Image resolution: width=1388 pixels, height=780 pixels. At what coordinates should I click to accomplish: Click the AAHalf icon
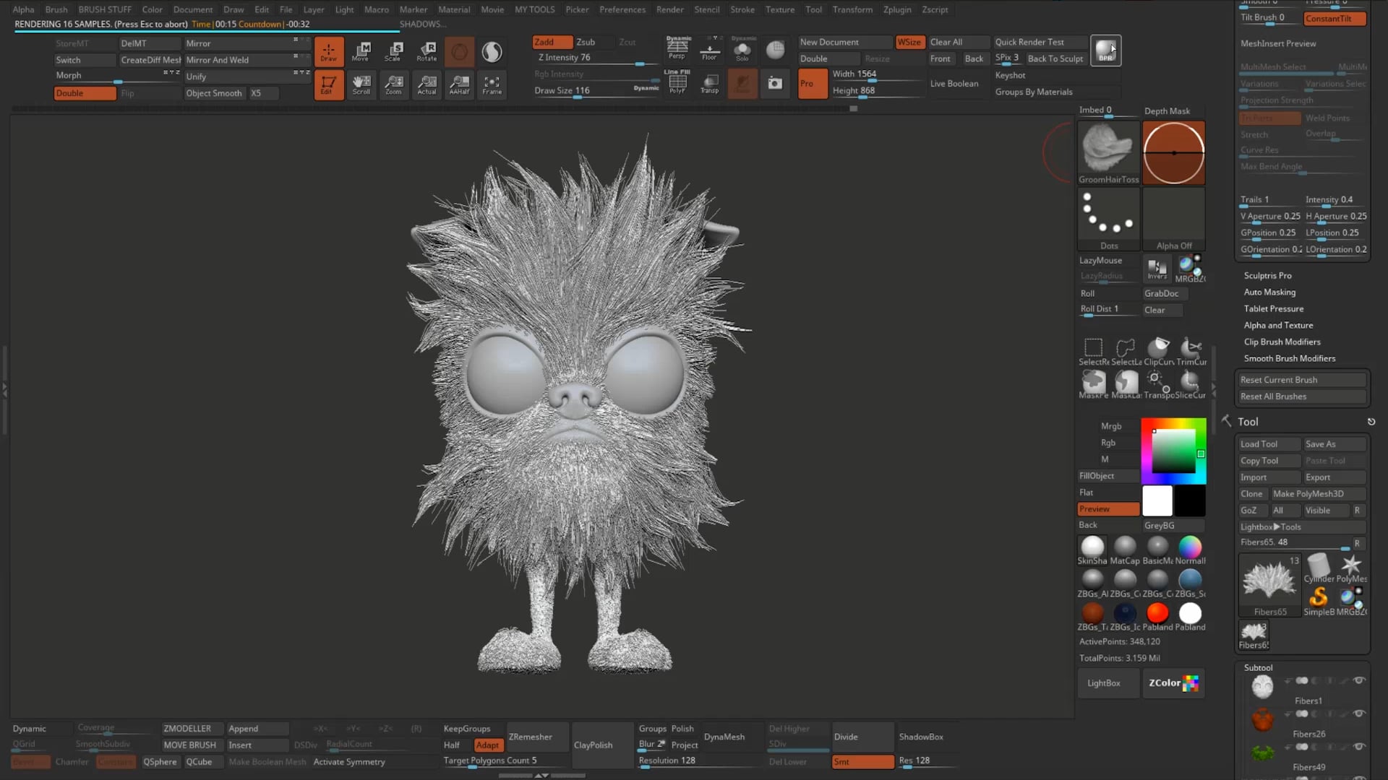pyautogui.click(x=459, y=84)
